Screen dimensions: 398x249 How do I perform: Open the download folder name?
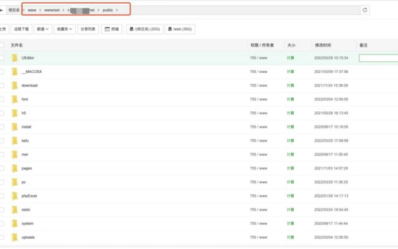(29, 86)
